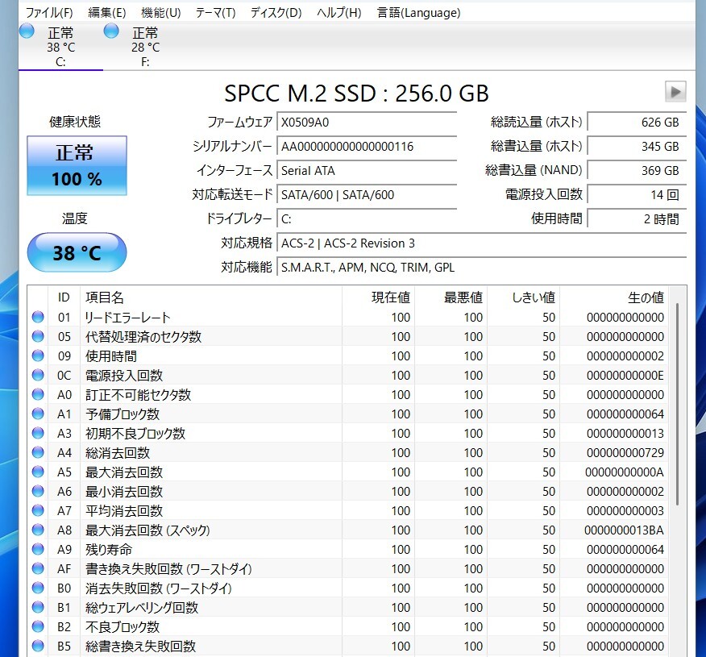Click status icon for 平均消去回数 row
Image resolution: width=706 pixels, height=657 pixels.
[38, 510]
